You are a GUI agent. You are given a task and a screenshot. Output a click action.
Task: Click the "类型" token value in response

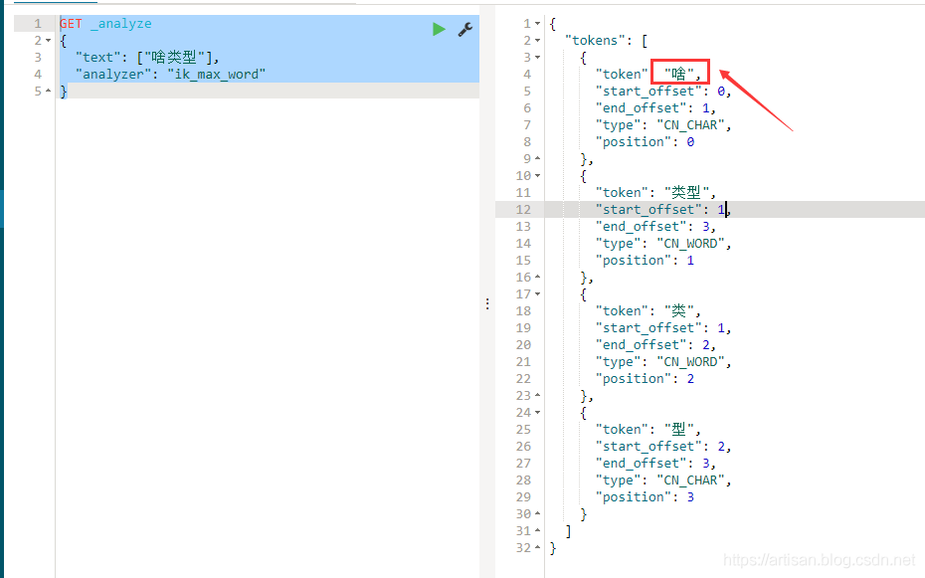click(x=686, y=193)
